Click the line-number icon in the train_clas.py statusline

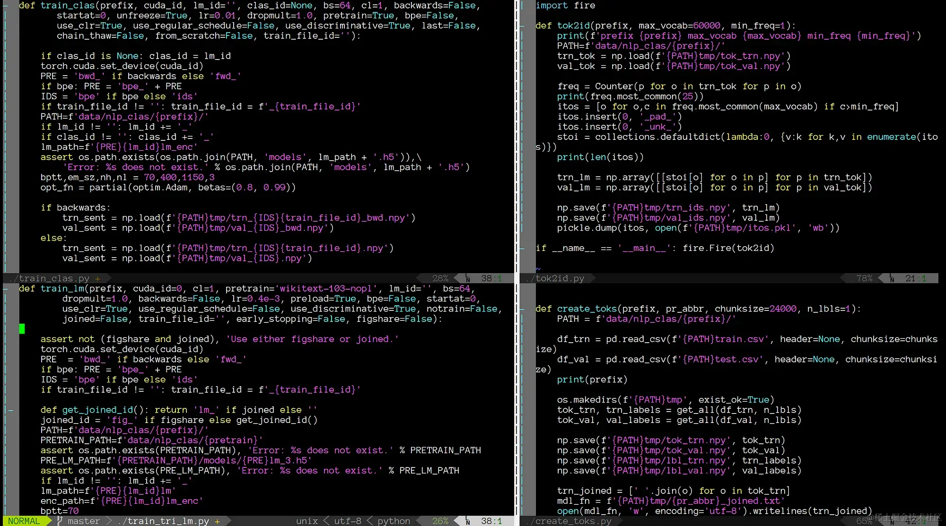tap(467, 278)
